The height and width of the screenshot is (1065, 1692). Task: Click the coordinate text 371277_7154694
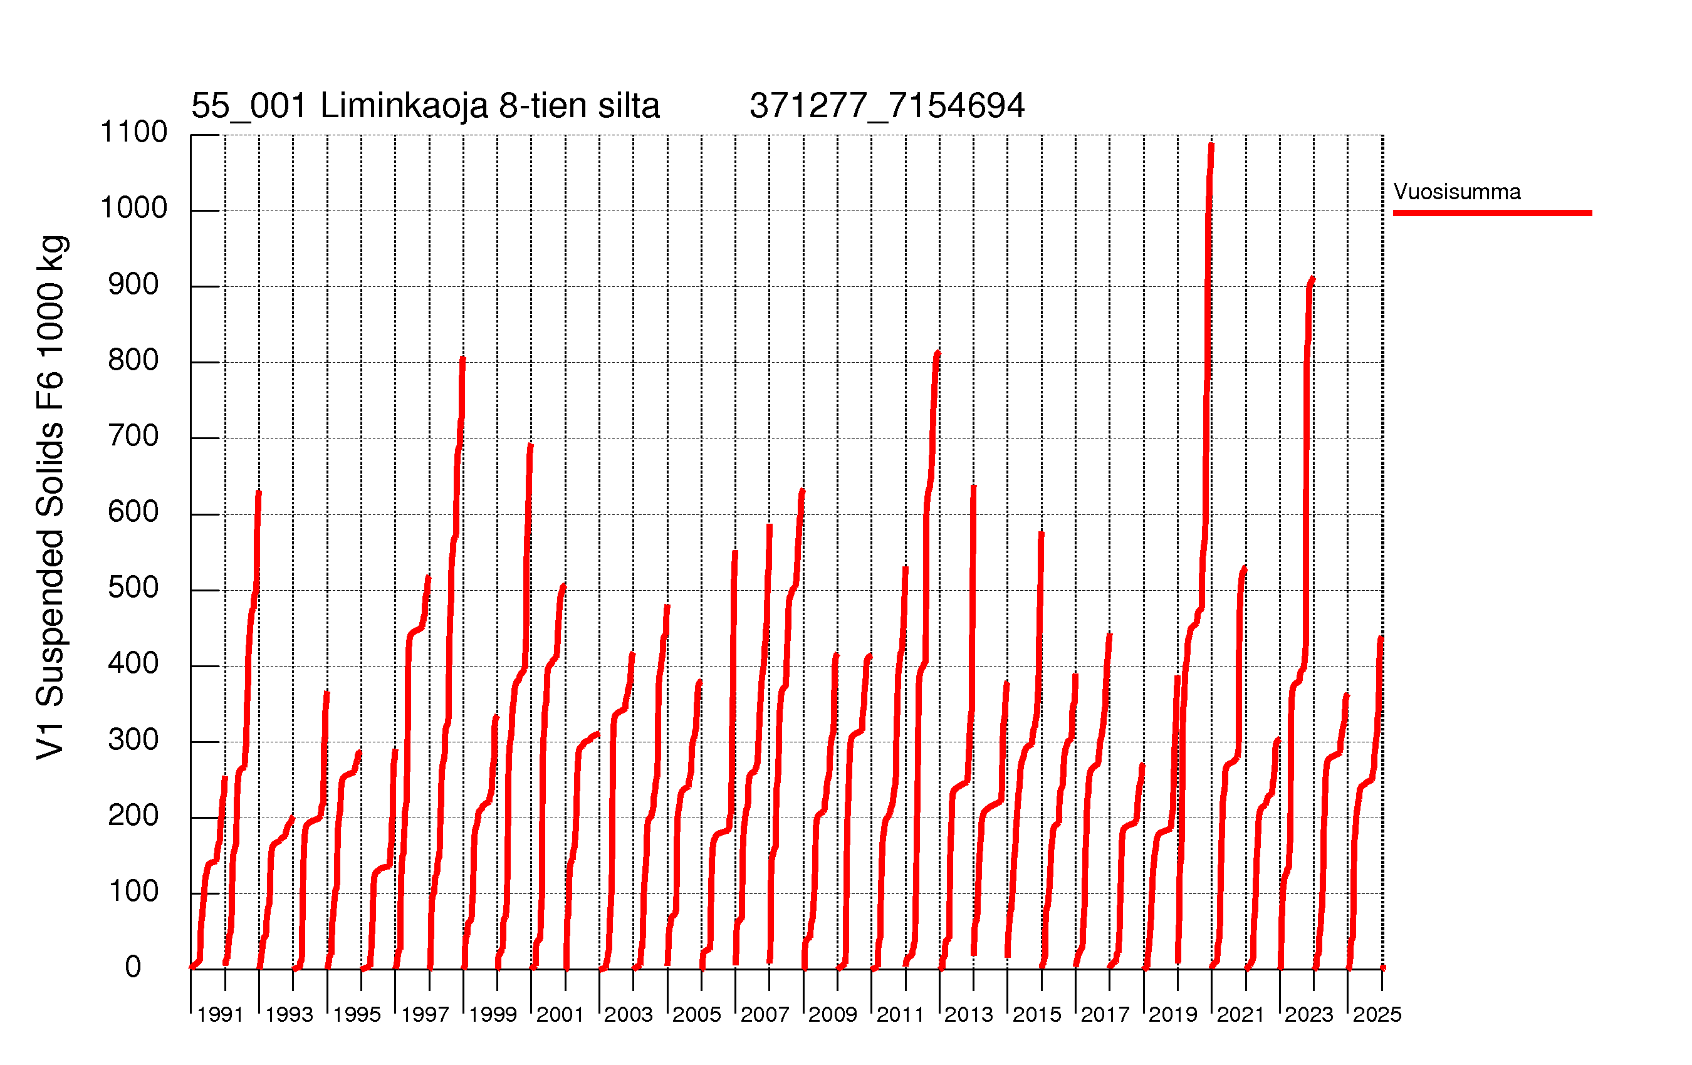tap(887, 106)
